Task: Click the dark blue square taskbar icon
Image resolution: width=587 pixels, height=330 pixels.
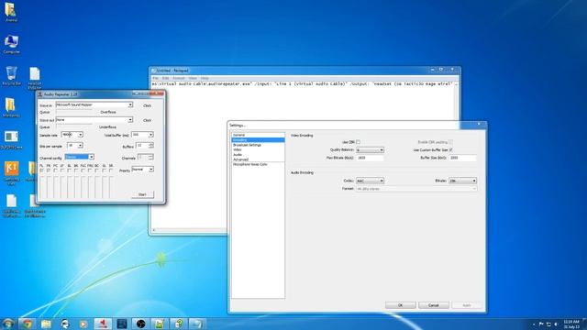Action: click(122, 324)
